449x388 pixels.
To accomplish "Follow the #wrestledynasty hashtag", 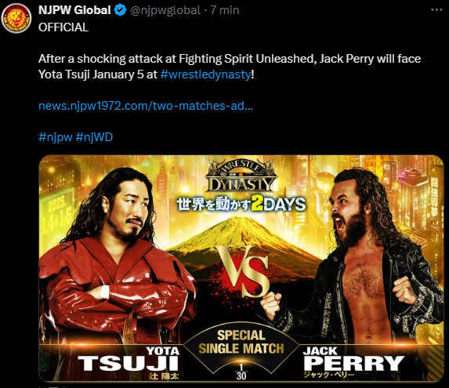I will (x=205, y=74).
